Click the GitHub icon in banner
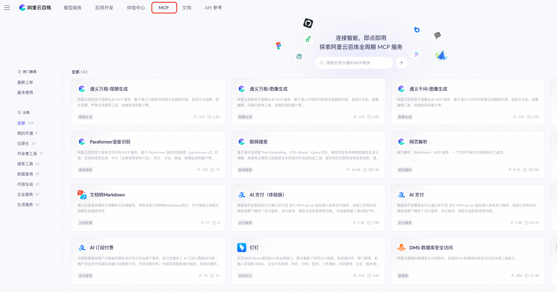The image size is (557, 292). coord(308,23)
